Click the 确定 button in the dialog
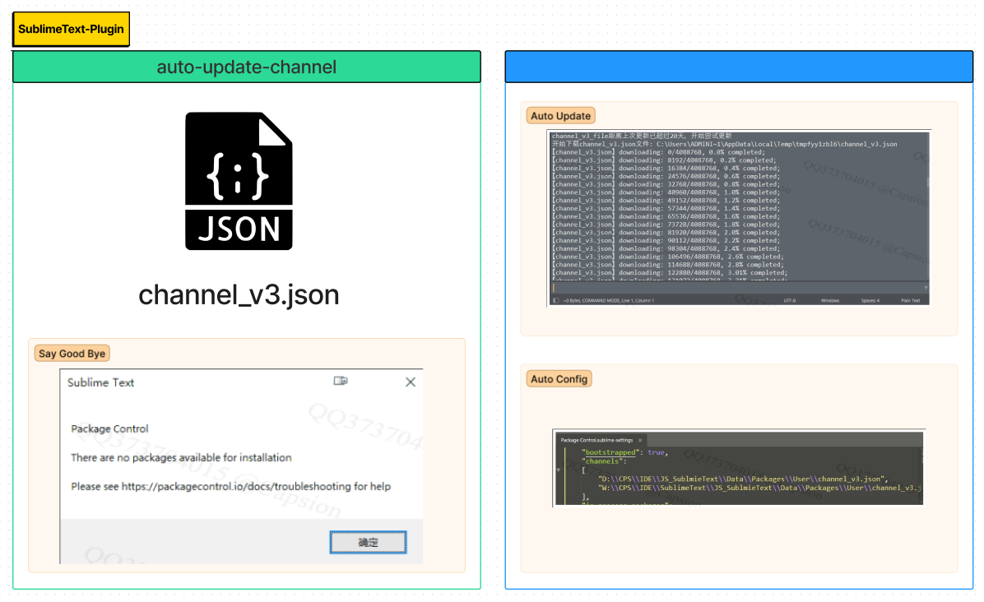984x602 pixels. (x=368, y=543)
